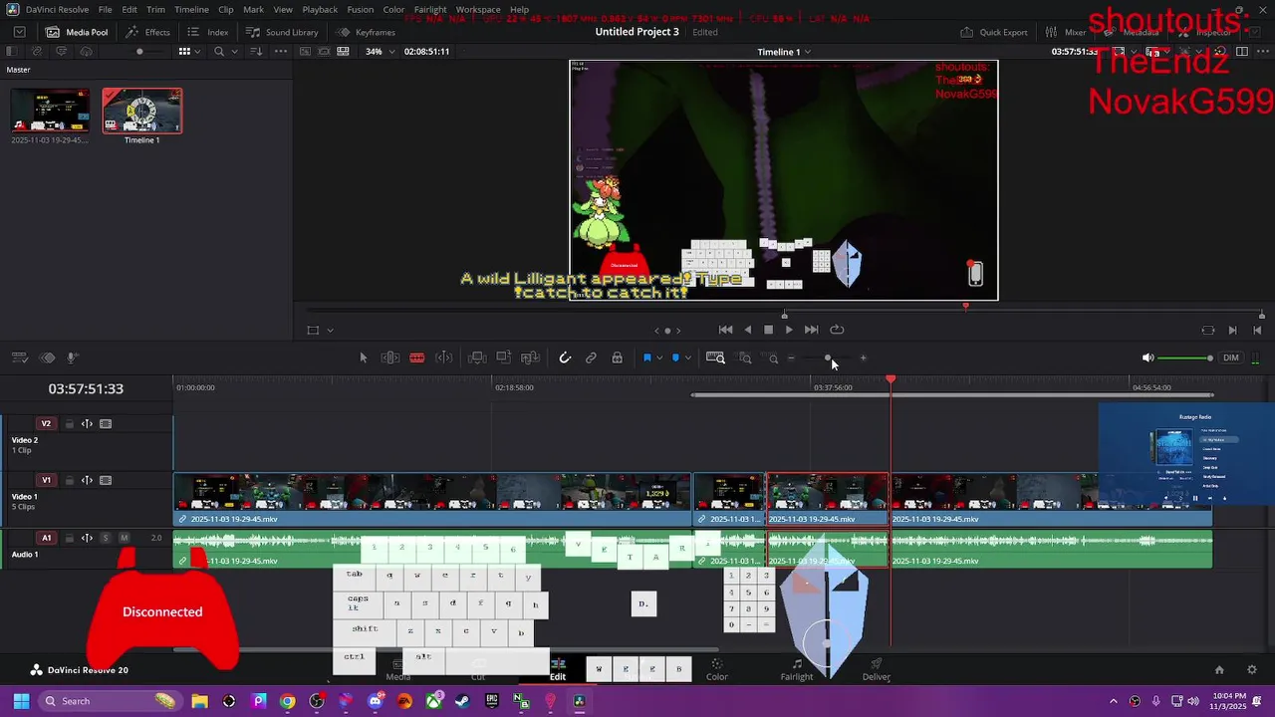
Task: Open the media pool search dropdown
Action: click(x=234, y=51)
